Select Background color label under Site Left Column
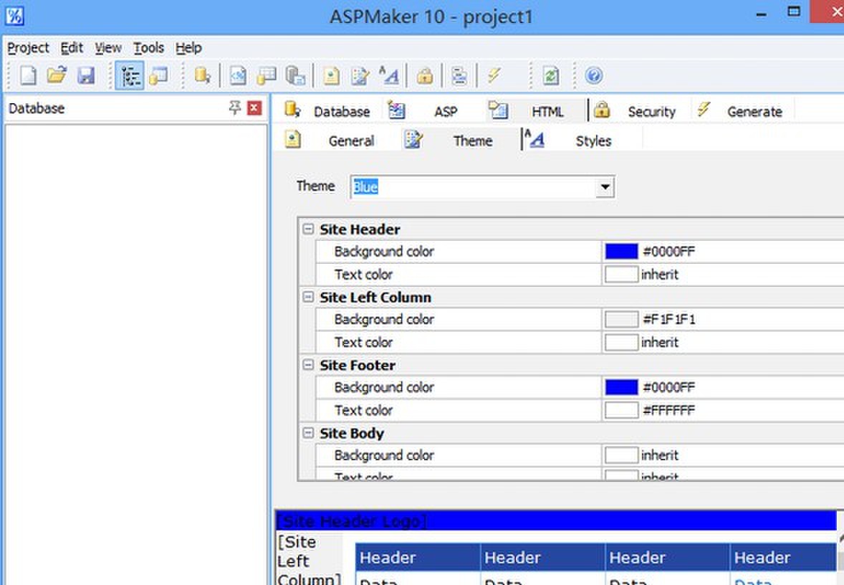This screenshot has width=844, height=585. (384, 320)
